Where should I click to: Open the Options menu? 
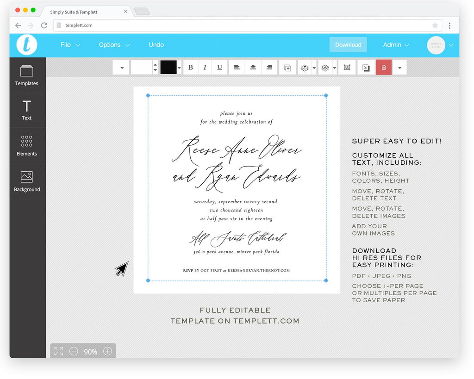(x=114, y=45)
